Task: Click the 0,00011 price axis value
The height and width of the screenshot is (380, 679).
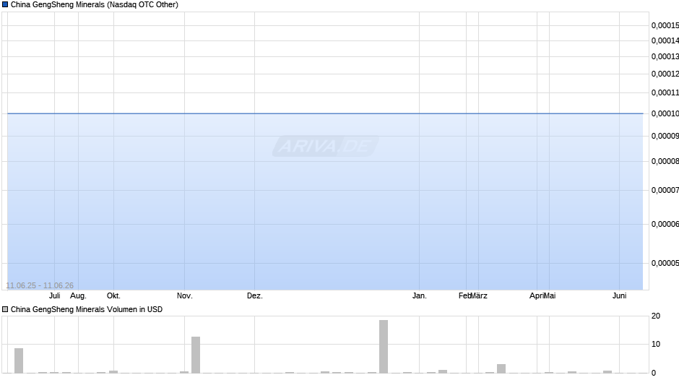Action: [665, 92]
